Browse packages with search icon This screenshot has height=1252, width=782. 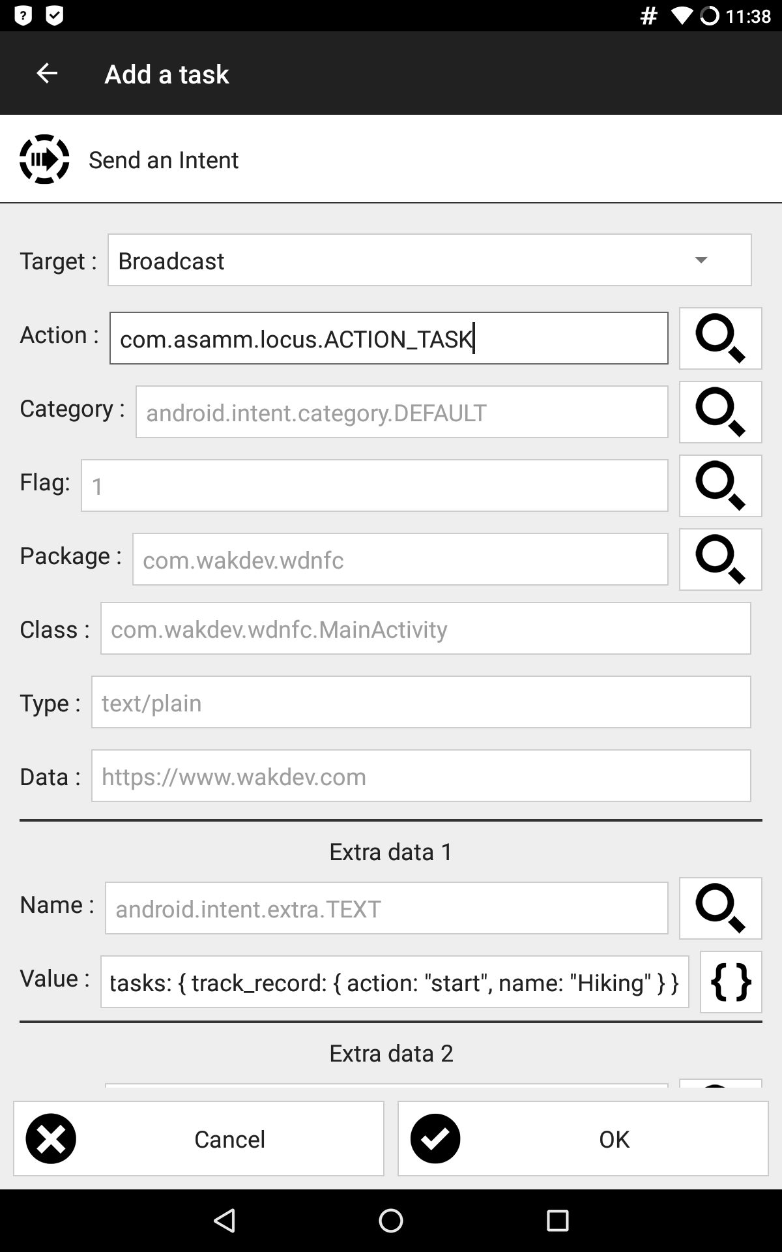pyautogui.click(x=720, y=559)
